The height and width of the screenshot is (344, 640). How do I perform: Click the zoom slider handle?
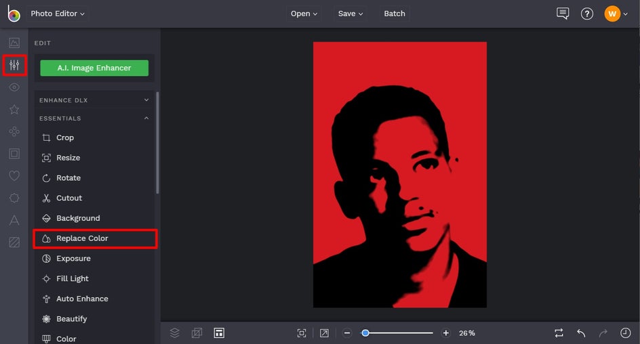365,333
